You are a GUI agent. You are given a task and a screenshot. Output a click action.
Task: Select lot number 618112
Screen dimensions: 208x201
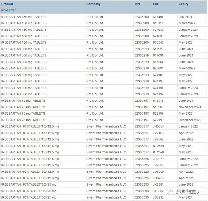(x=158, y=23)
